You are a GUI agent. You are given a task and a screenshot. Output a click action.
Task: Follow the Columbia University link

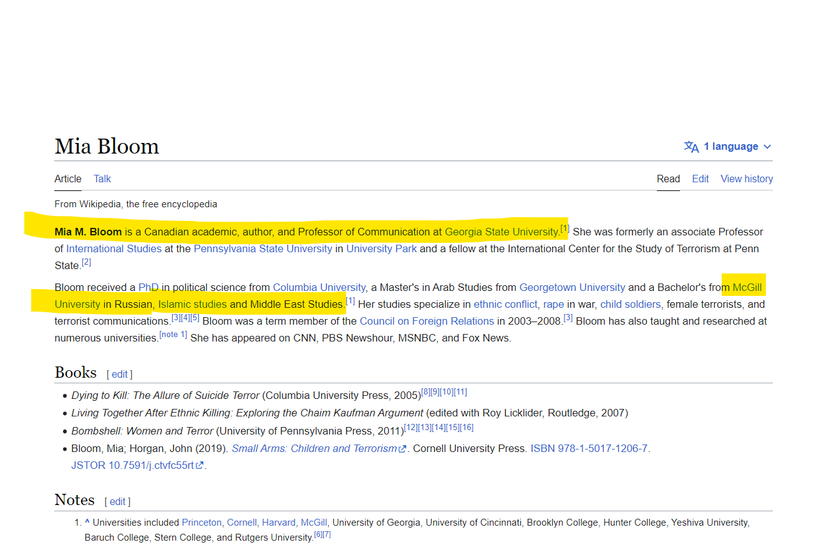tap(319, 287)
